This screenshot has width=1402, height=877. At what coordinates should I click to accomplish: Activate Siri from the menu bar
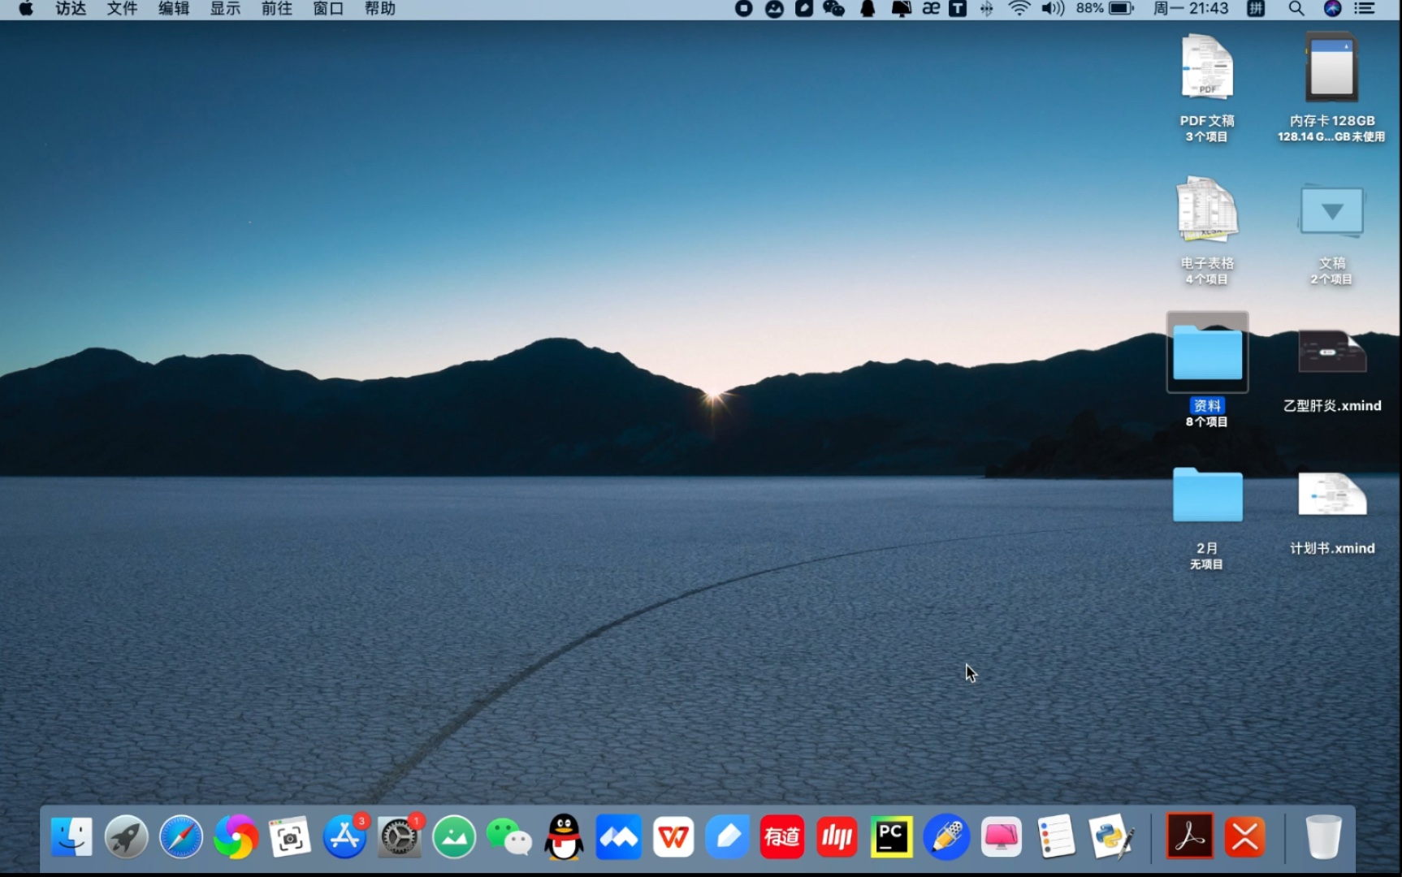1331,9
